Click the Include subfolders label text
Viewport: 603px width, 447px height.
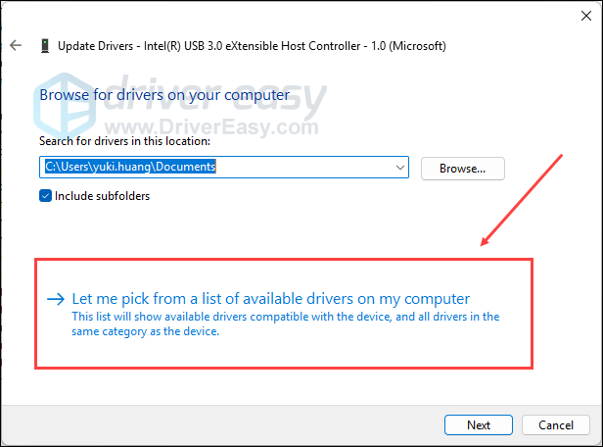[103, 195]
